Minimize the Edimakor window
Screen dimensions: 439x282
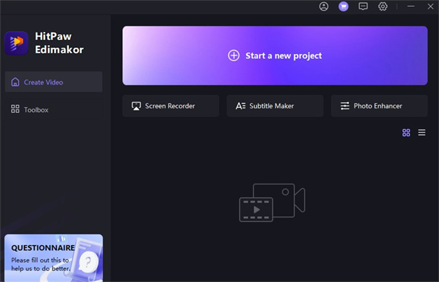pos(411,6)
